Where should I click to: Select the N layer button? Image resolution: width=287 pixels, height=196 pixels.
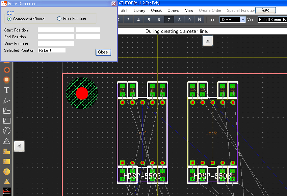(x=200, y=20)
